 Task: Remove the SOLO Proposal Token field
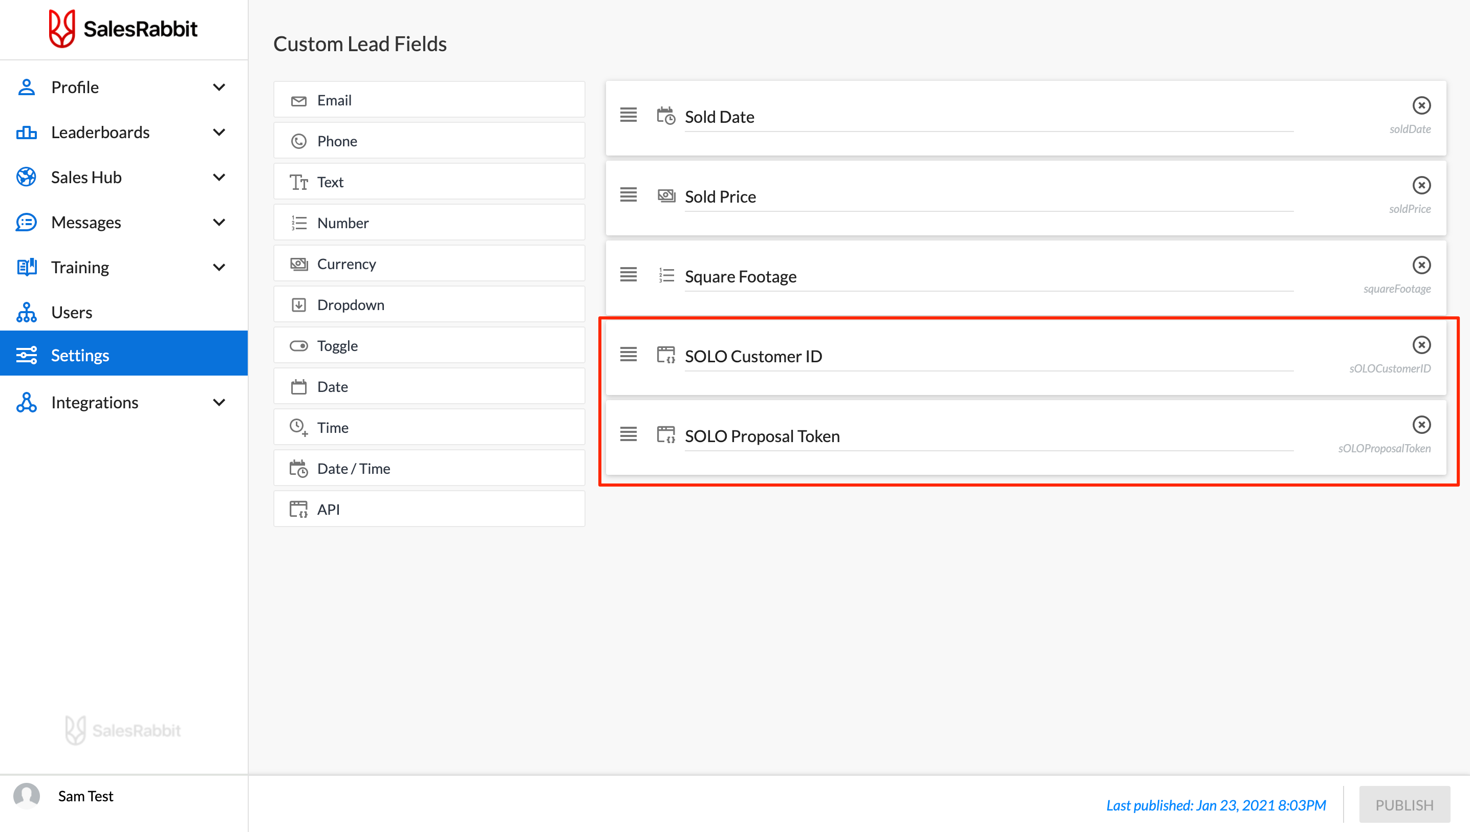coord(1421,425)
